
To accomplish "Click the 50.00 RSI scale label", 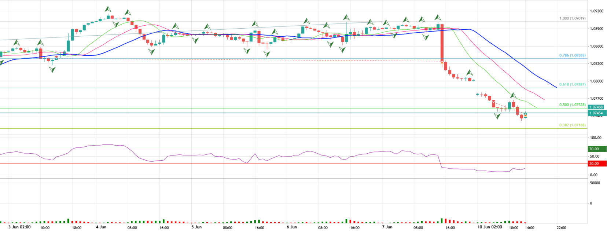I will pos(594,157).
